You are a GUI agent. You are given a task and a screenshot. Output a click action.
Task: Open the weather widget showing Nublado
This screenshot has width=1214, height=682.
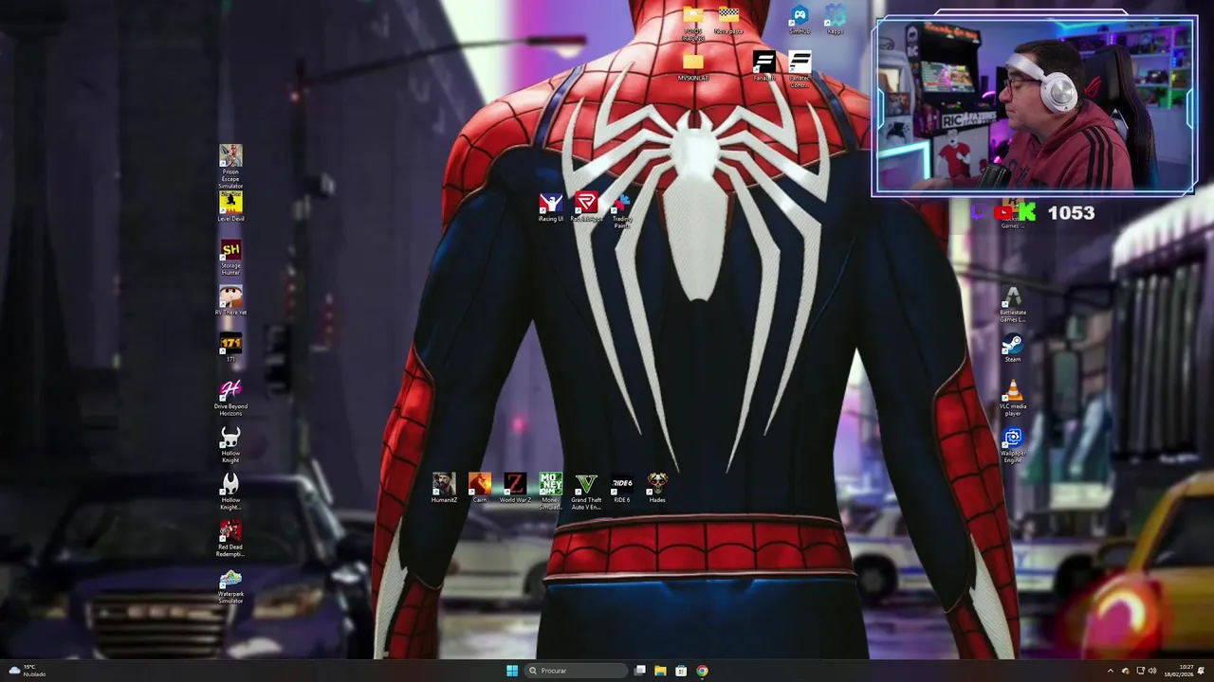click(x=26, y=671)
